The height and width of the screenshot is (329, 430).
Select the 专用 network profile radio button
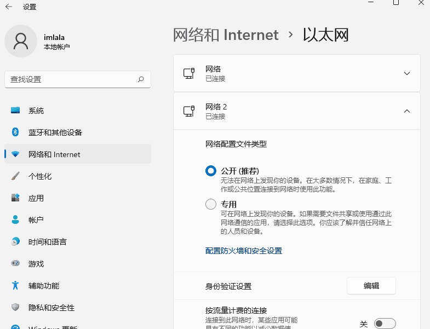click(211, 204)
